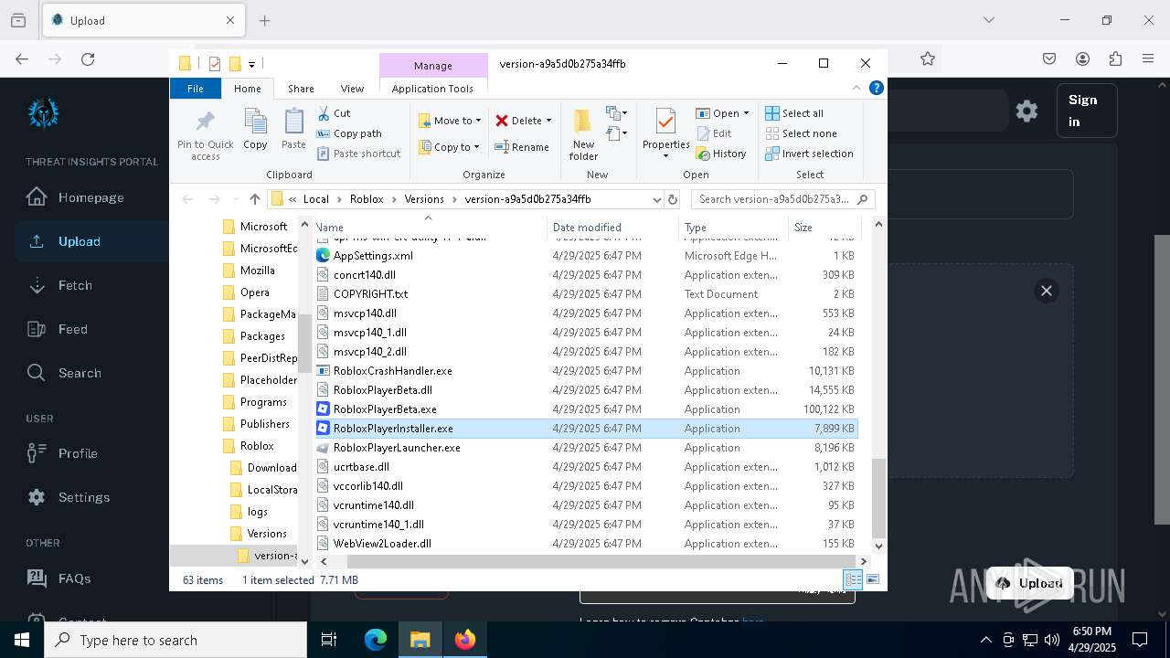Click Paste shortcut in ribbon
This screenshot has height=658, width=1170.
(x=358, y=154)
